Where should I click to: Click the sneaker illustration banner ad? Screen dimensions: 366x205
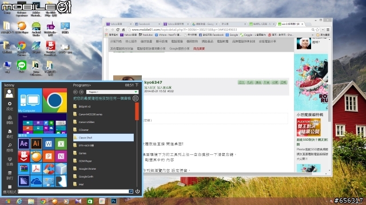tap(311, 82)
